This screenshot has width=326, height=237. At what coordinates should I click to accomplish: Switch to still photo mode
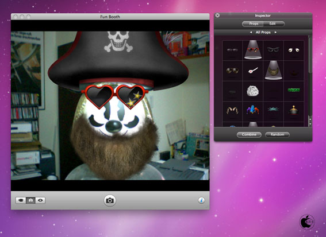(x=30, y=200)
